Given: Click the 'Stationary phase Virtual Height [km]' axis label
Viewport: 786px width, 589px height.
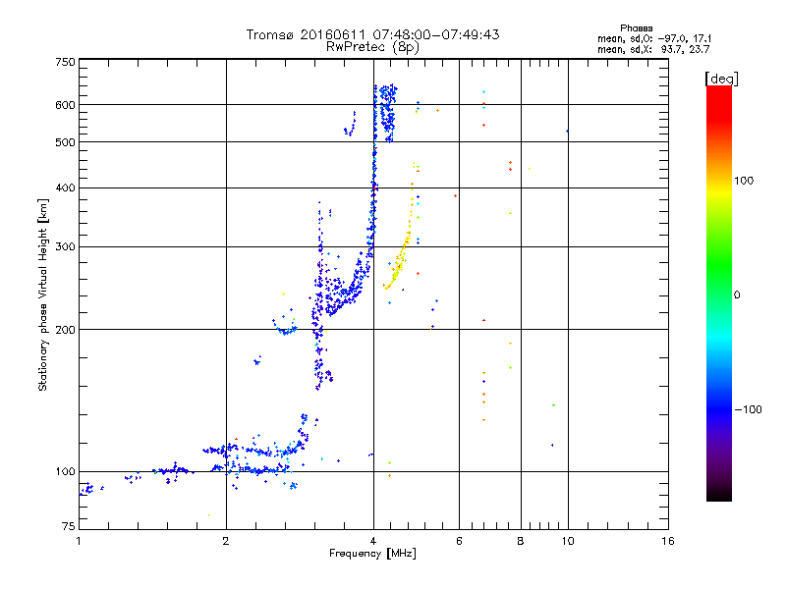Looking at the screenshot, I should [43, 295].
